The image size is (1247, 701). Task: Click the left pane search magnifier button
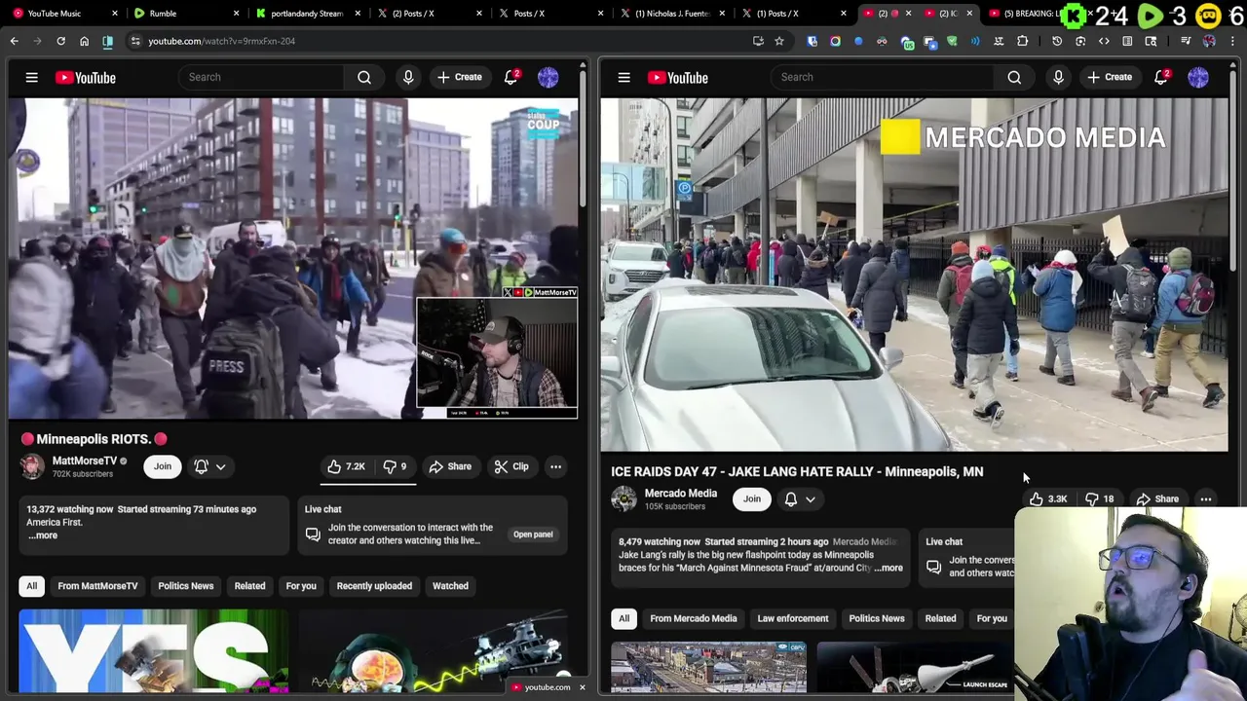364,77
